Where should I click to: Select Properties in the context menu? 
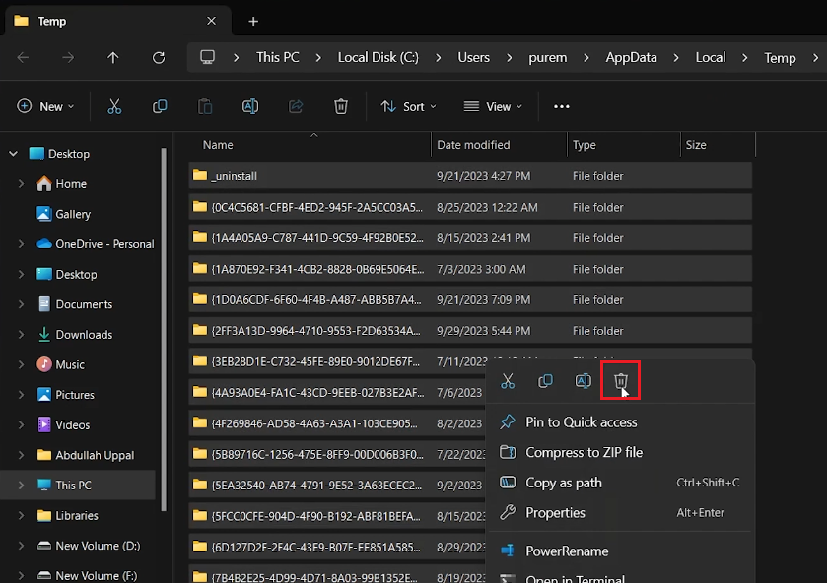(555, 512)
